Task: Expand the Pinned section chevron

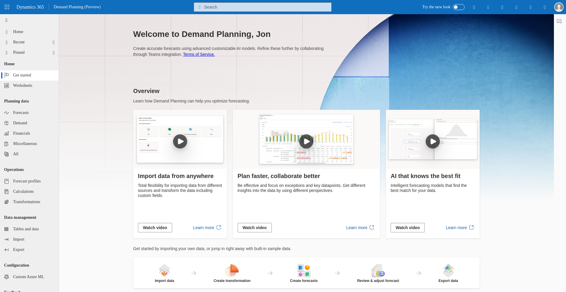Action: (x=54, y=53)
